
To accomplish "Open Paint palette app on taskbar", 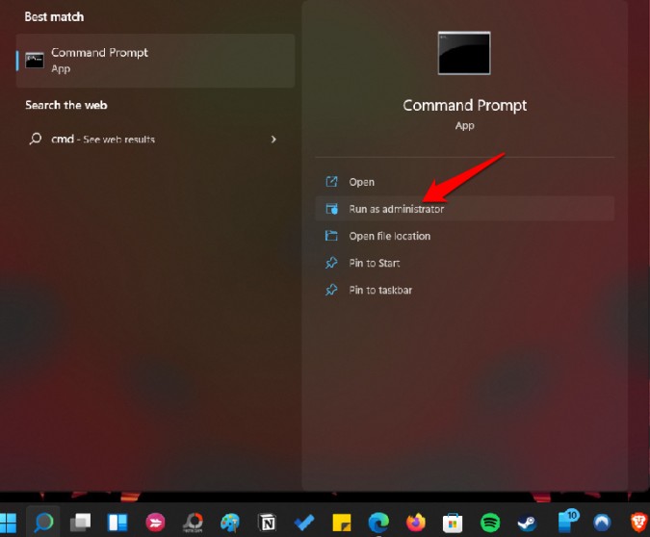I will 230,522.
